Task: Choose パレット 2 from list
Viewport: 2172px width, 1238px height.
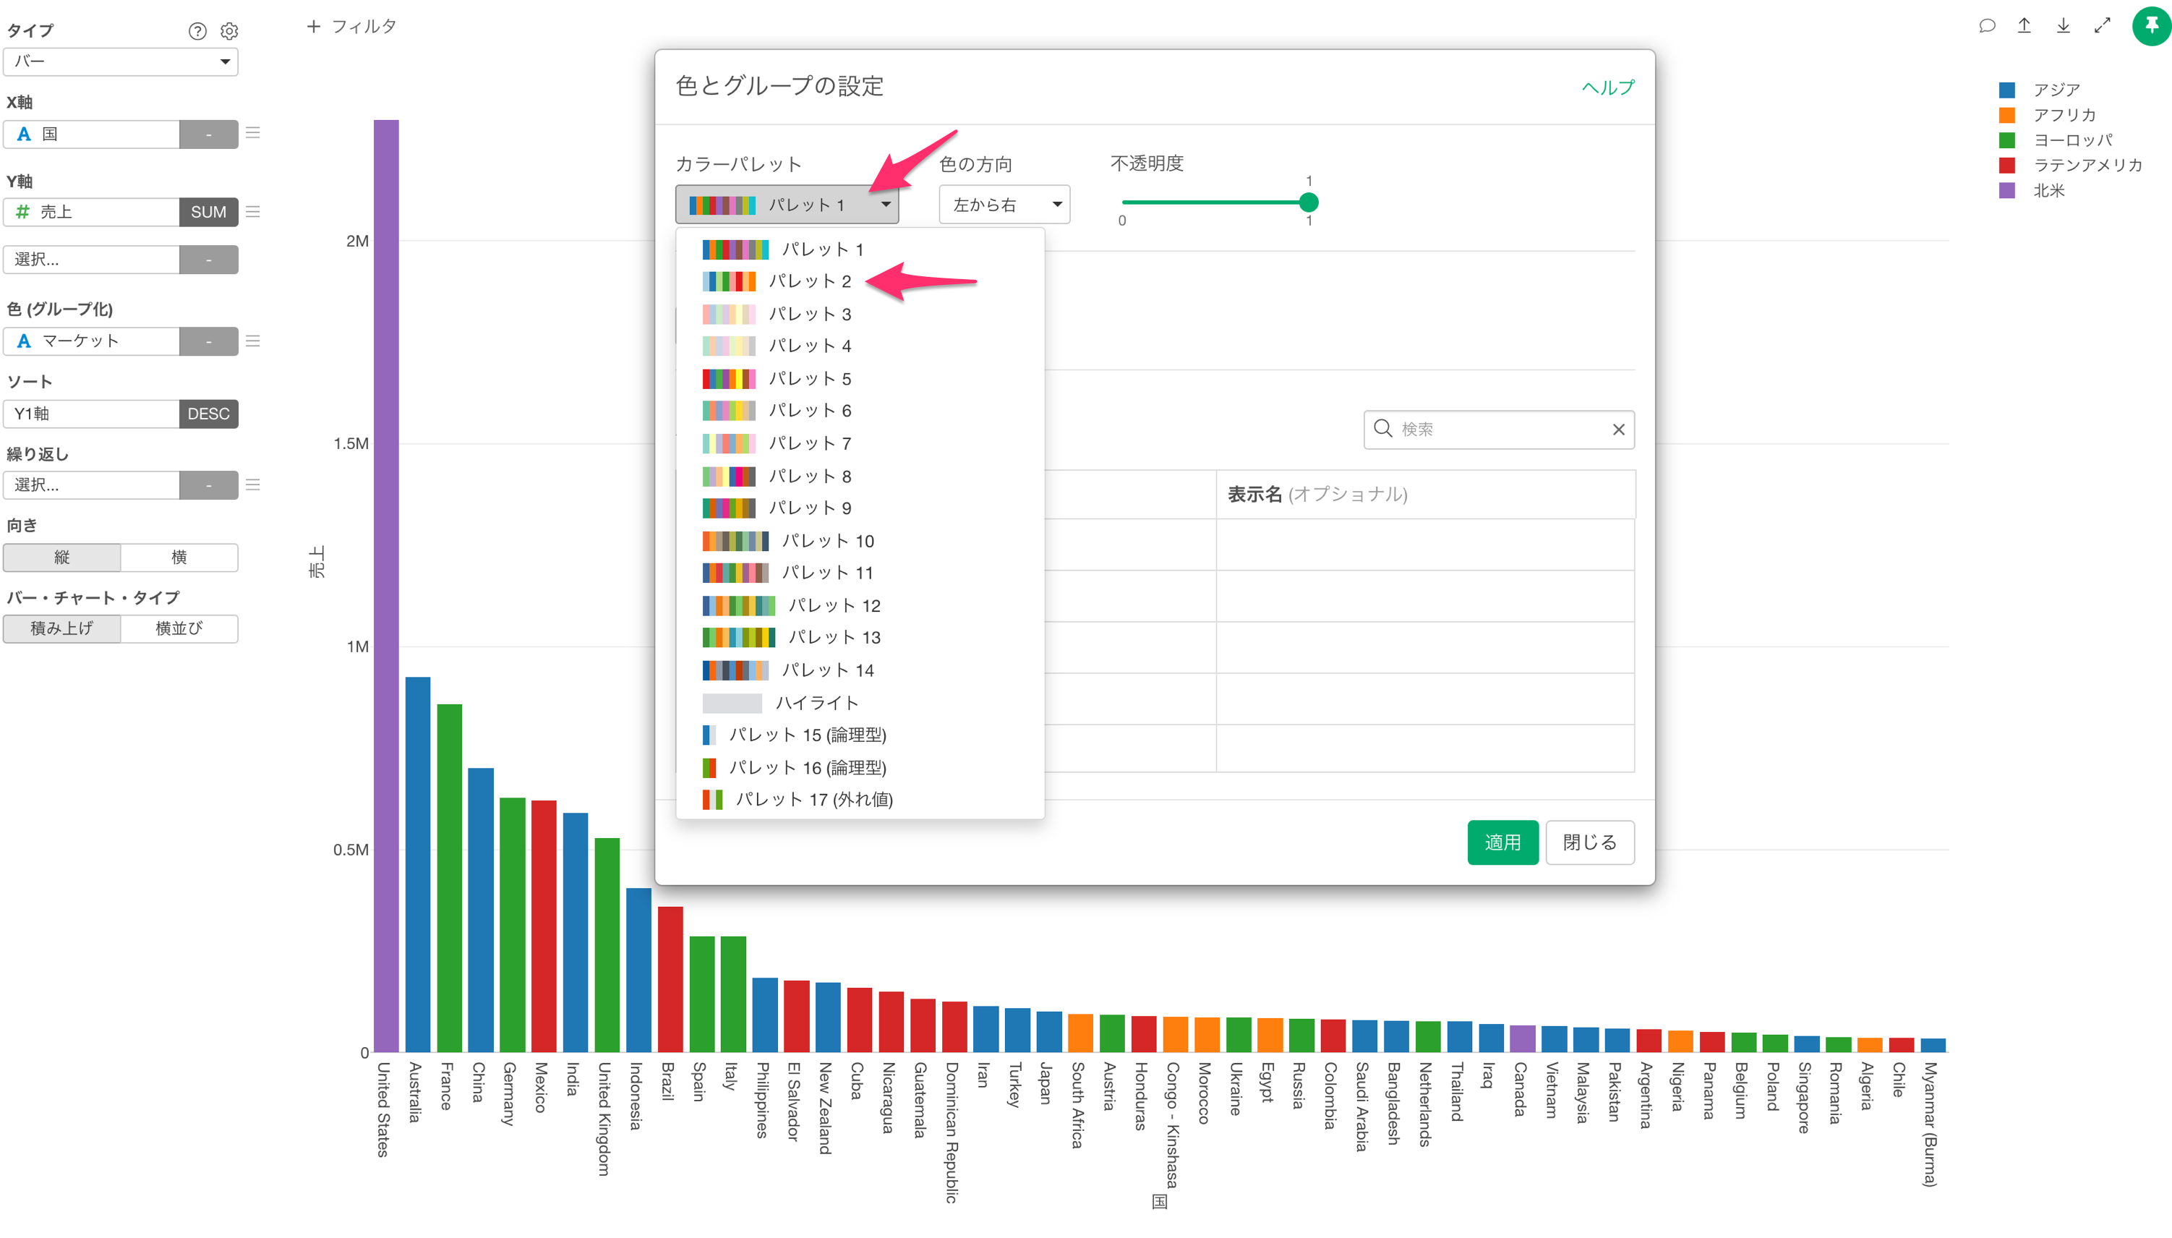Action: pyautogui.click(x=860, y=281)
